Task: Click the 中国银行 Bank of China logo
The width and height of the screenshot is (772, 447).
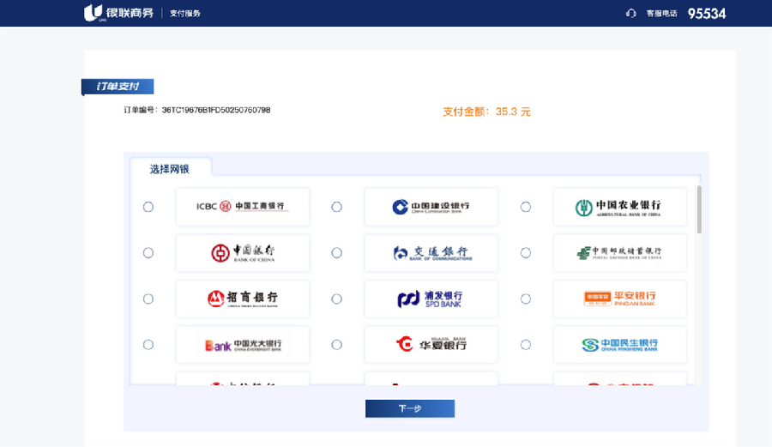Action: pos(243,253)
